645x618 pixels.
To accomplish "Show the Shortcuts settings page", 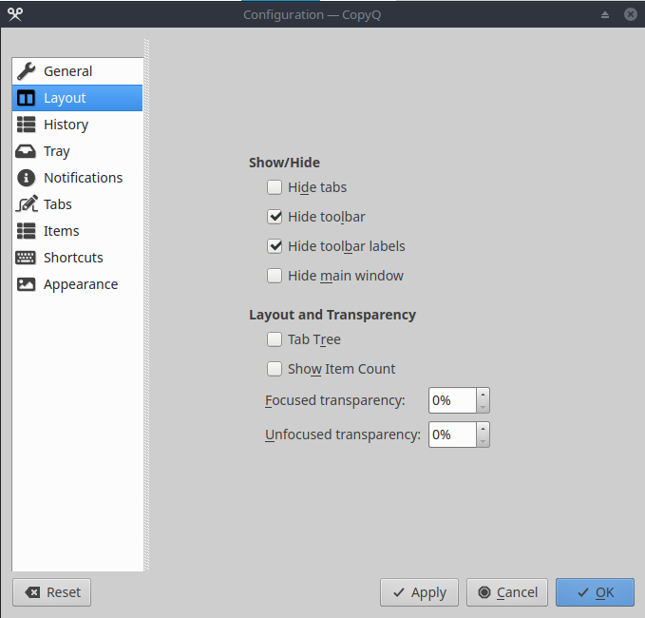I will tap(77, 258).
